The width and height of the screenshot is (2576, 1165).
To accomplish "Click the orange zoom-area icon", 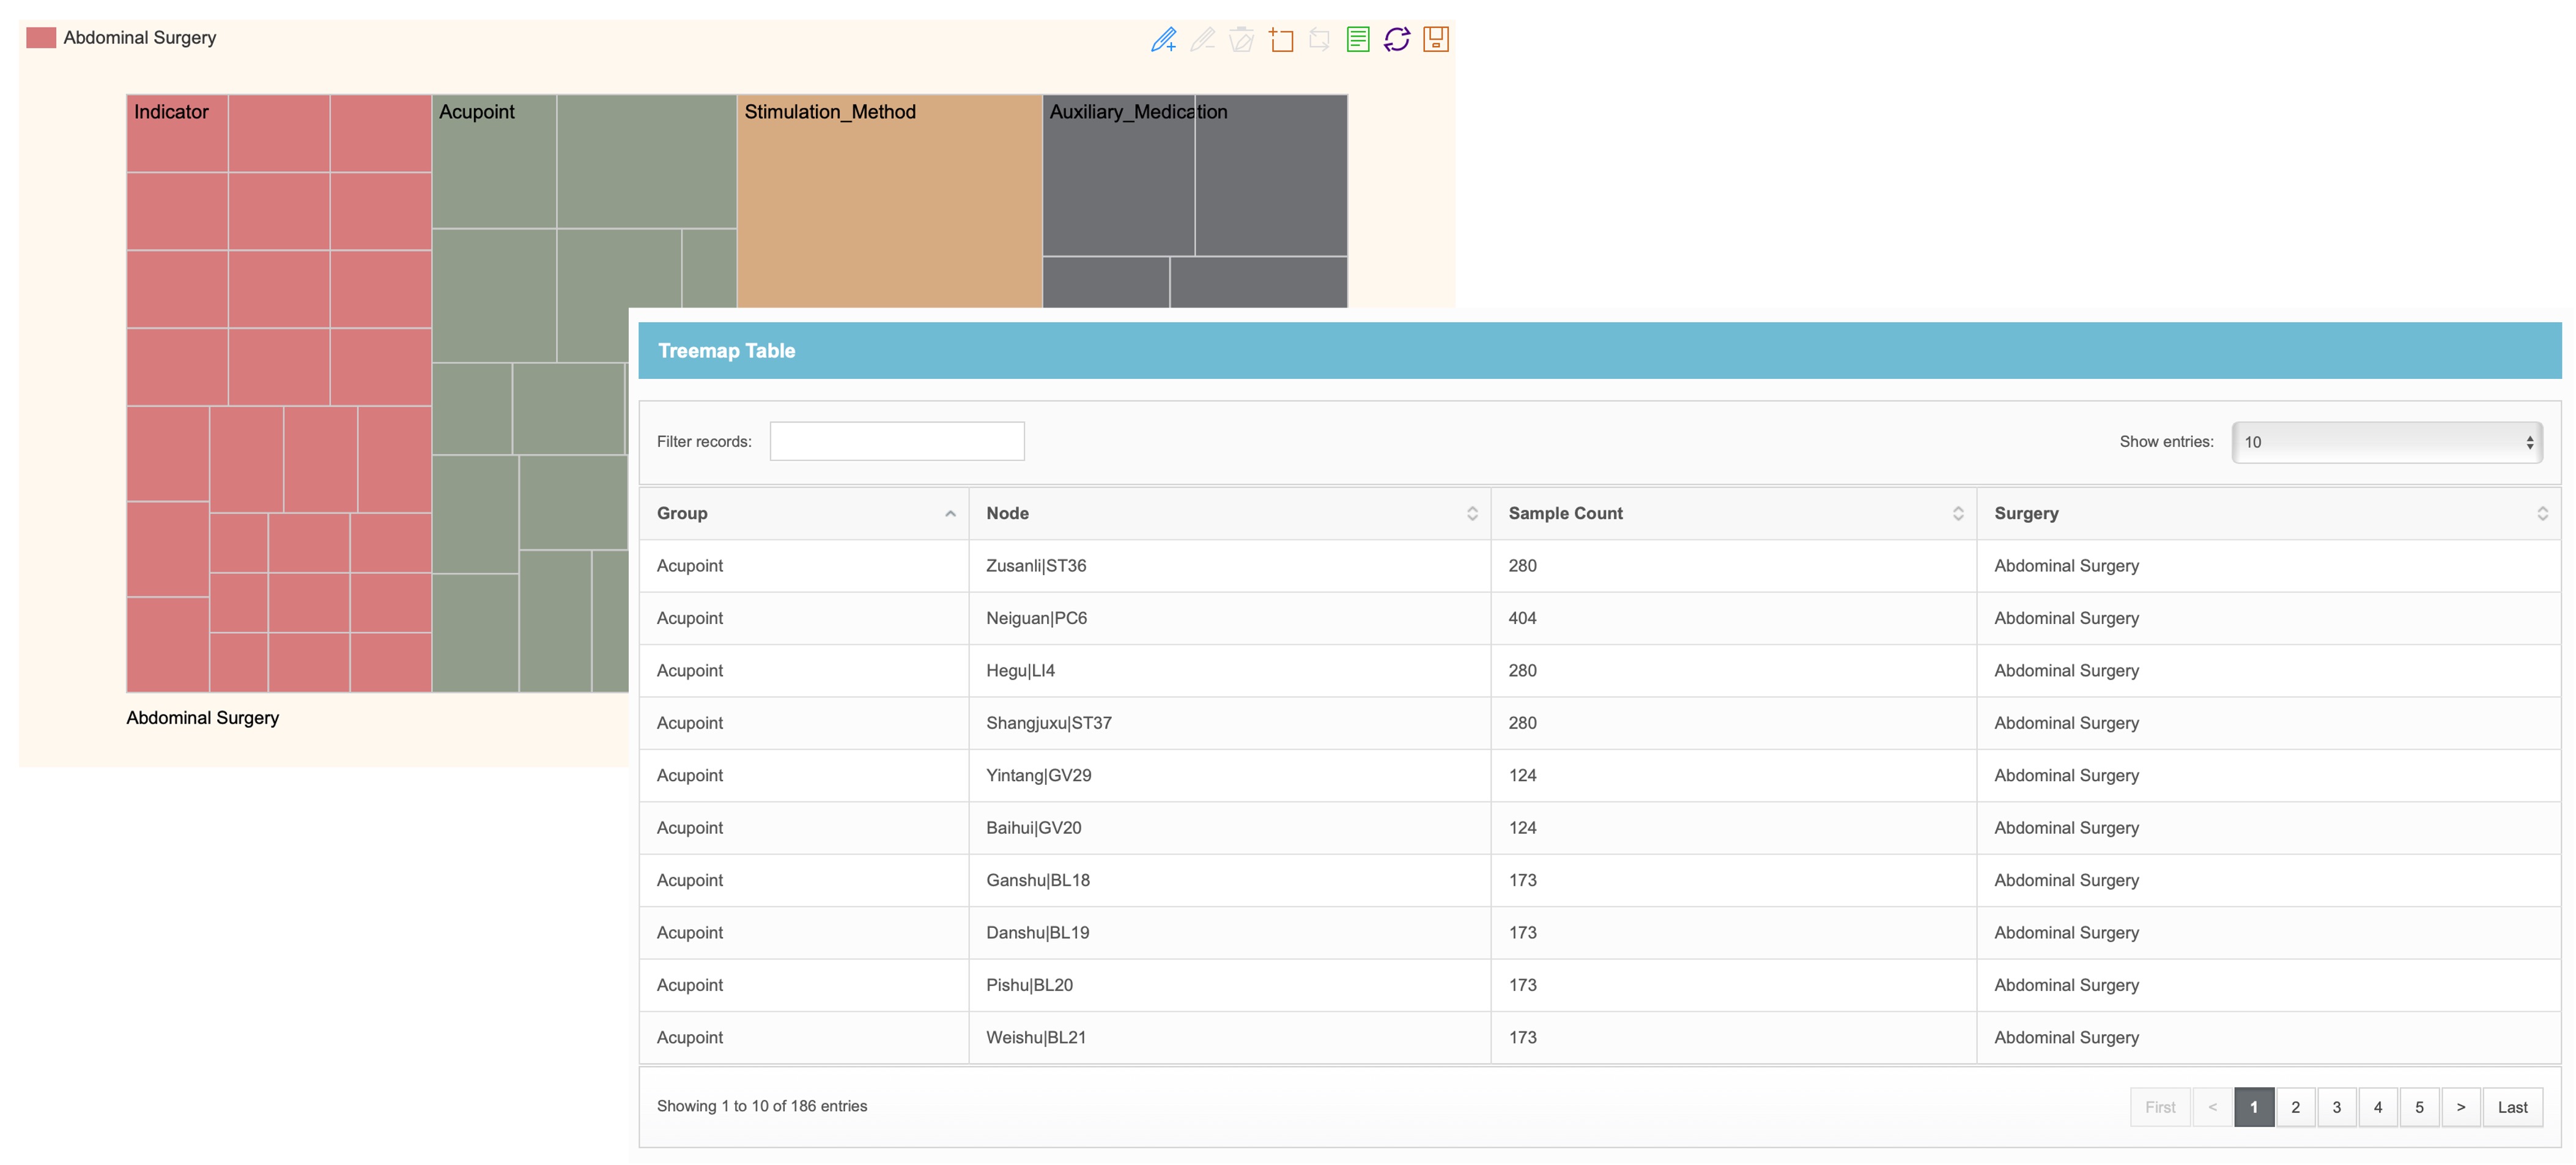I will click(1280, 40).
